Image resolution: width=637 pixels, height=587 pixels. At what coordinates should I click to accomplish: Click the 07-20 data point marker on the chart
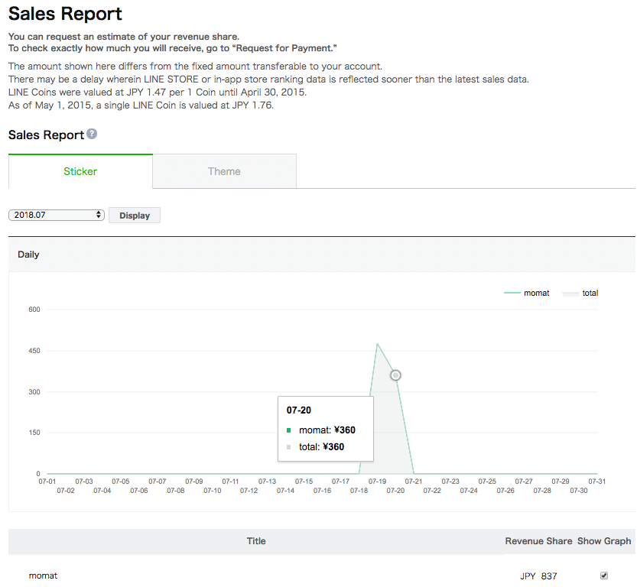coord(395,375)
